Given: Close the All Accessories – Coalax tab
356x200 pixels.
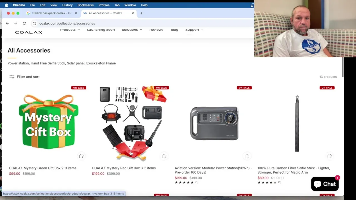Looking at the screenshot, I should click(133, 13).
